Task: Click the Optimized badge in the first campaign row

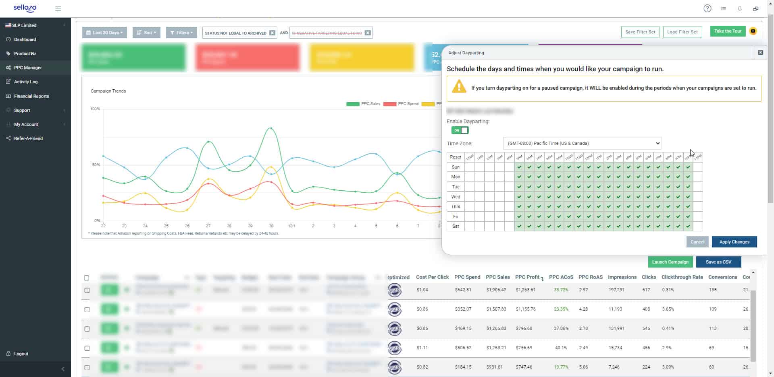Action: point(395,290)
